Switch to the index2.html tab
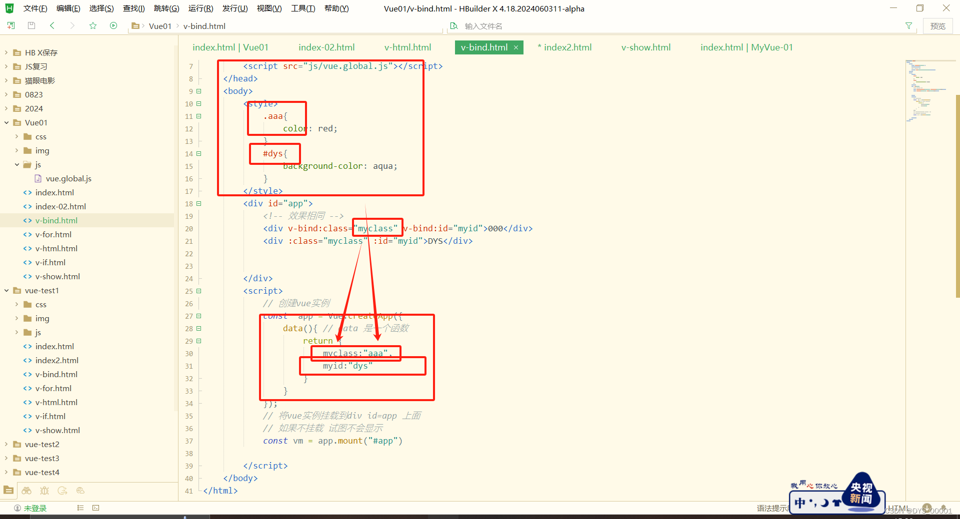The image size is (960, 519). pos(564,47)
